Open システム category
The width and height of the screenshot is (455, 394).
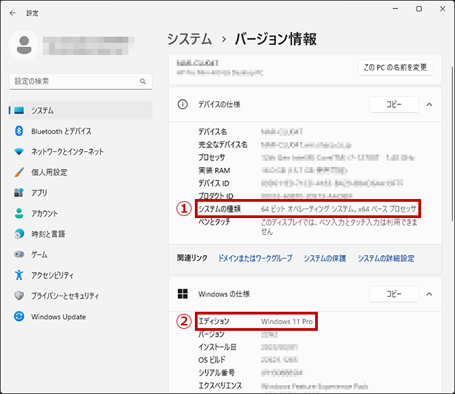[x=81, y=110]
